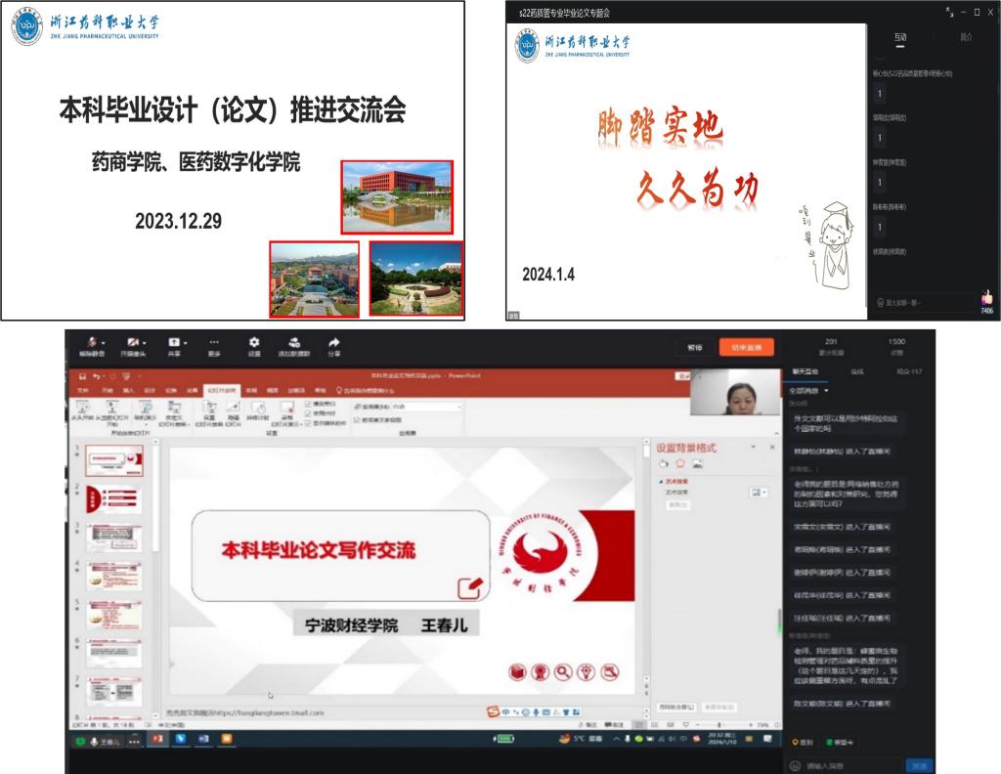Click the sign-in (签到) button below chat
The height and width of the screenshot is (774, 1001).
point(803,742)
